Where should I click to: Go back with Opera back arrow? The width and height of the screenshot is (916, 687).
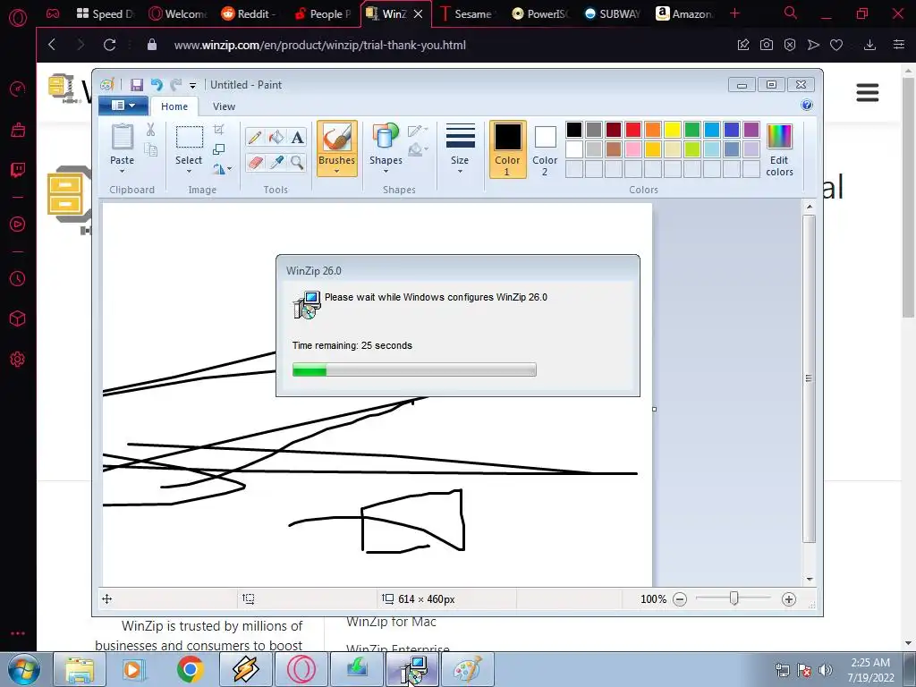(52, 45)
